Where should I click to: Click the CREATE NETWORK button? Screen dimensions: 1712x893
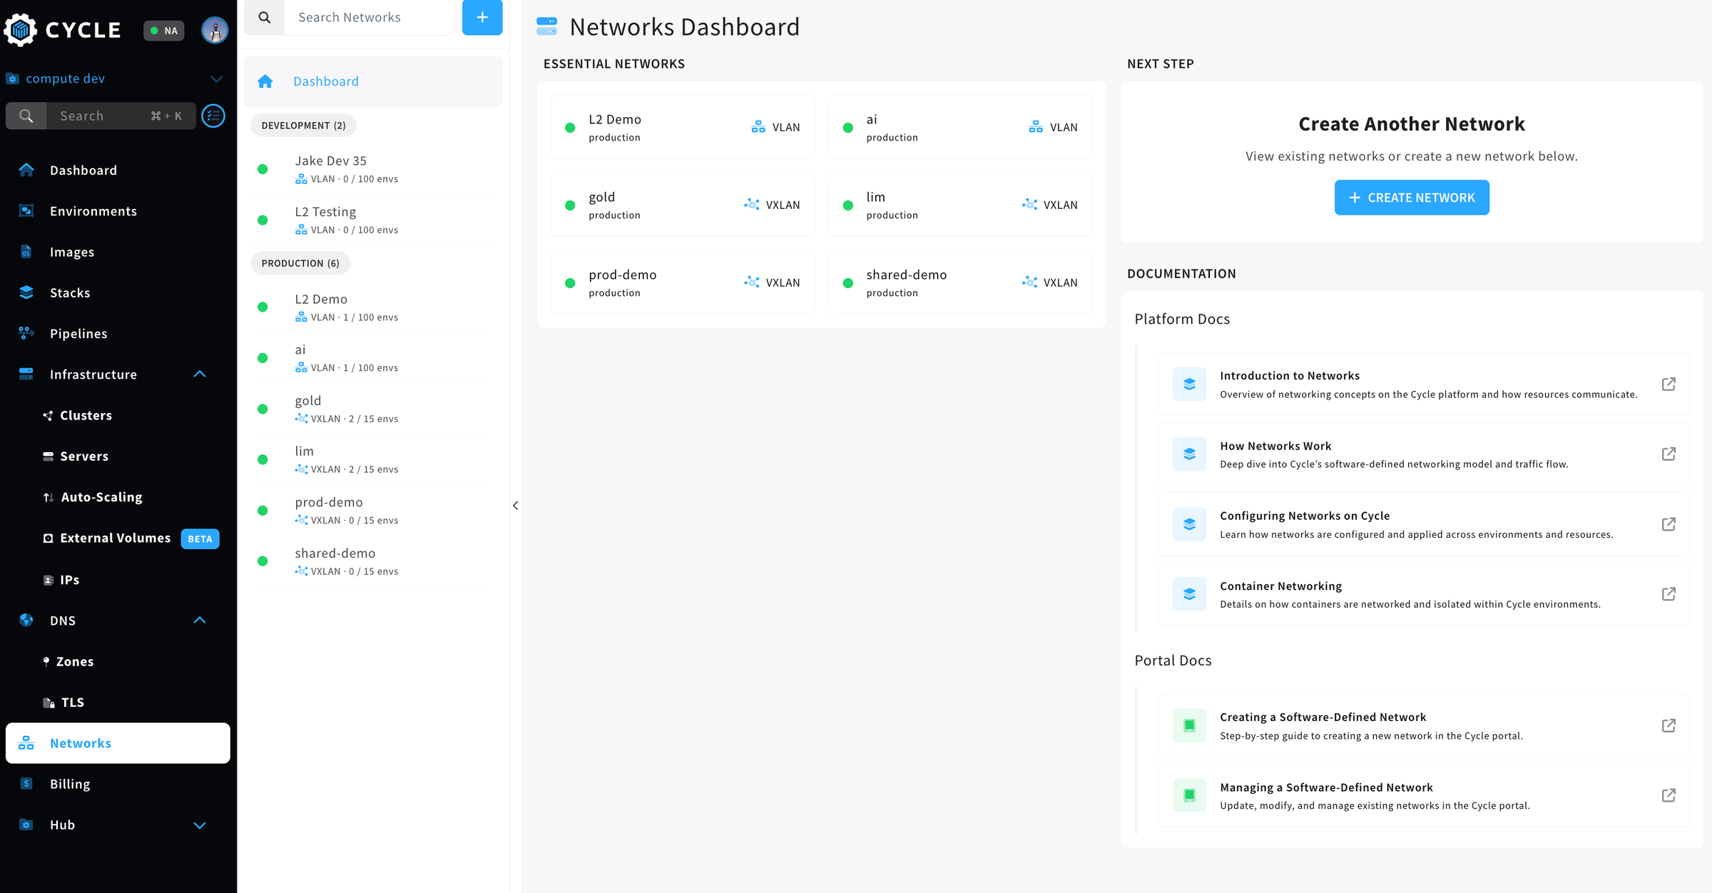tap(1412, 198)
